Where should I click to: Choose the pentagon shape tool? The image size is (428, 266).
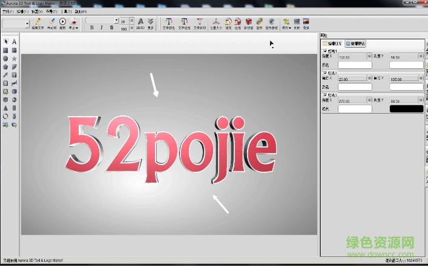(x=5, y=66)
